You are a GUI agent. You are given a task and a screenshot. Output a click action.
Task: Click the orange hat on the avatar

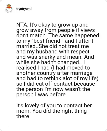tap(9, 6)
